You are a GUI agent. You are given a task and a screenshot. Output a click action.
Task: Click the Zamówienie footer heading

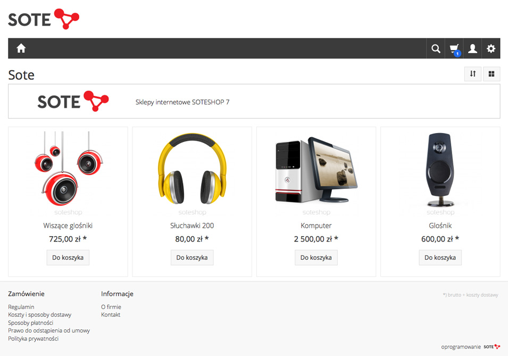click(26, 294)
